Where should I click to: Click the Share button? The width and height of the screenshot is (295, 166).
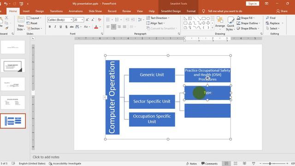point(282,11)
